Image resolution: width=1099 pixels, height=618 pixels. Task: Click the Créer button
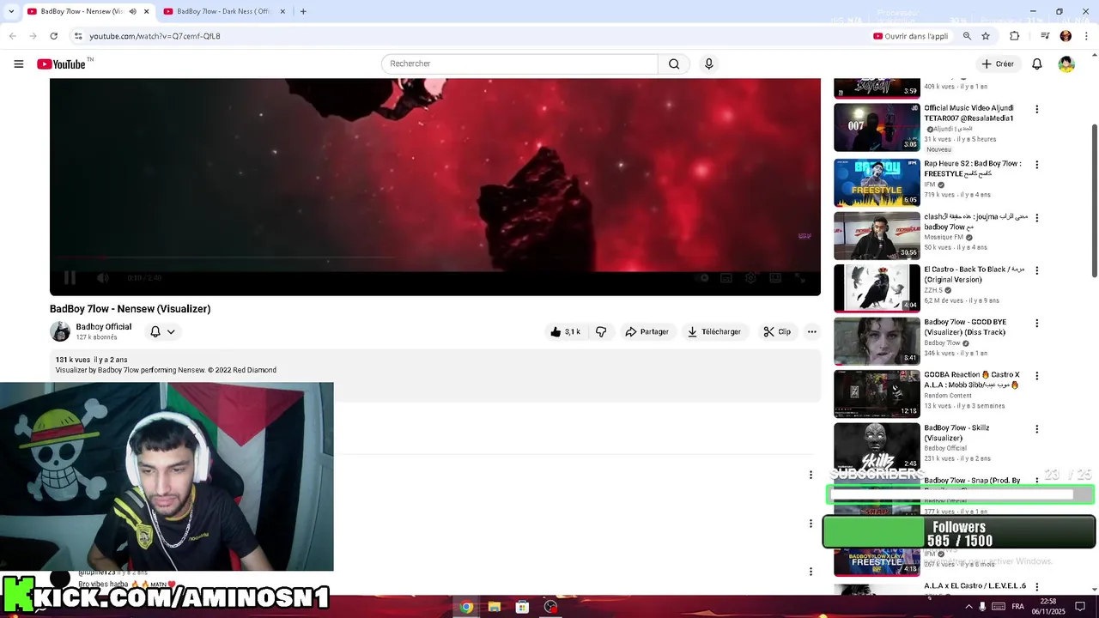[998, 64]
